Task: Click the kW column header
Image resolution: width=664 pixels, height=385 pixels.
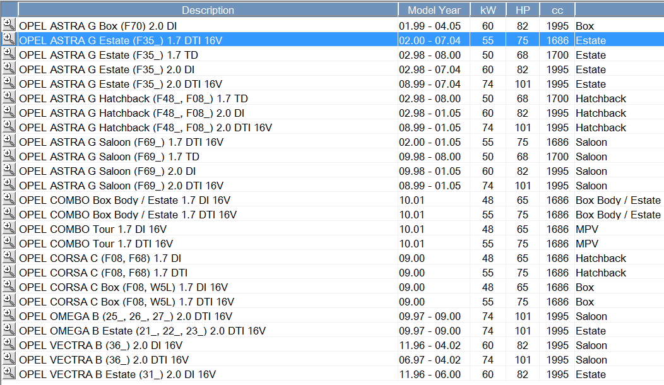Action: (488, 9)
